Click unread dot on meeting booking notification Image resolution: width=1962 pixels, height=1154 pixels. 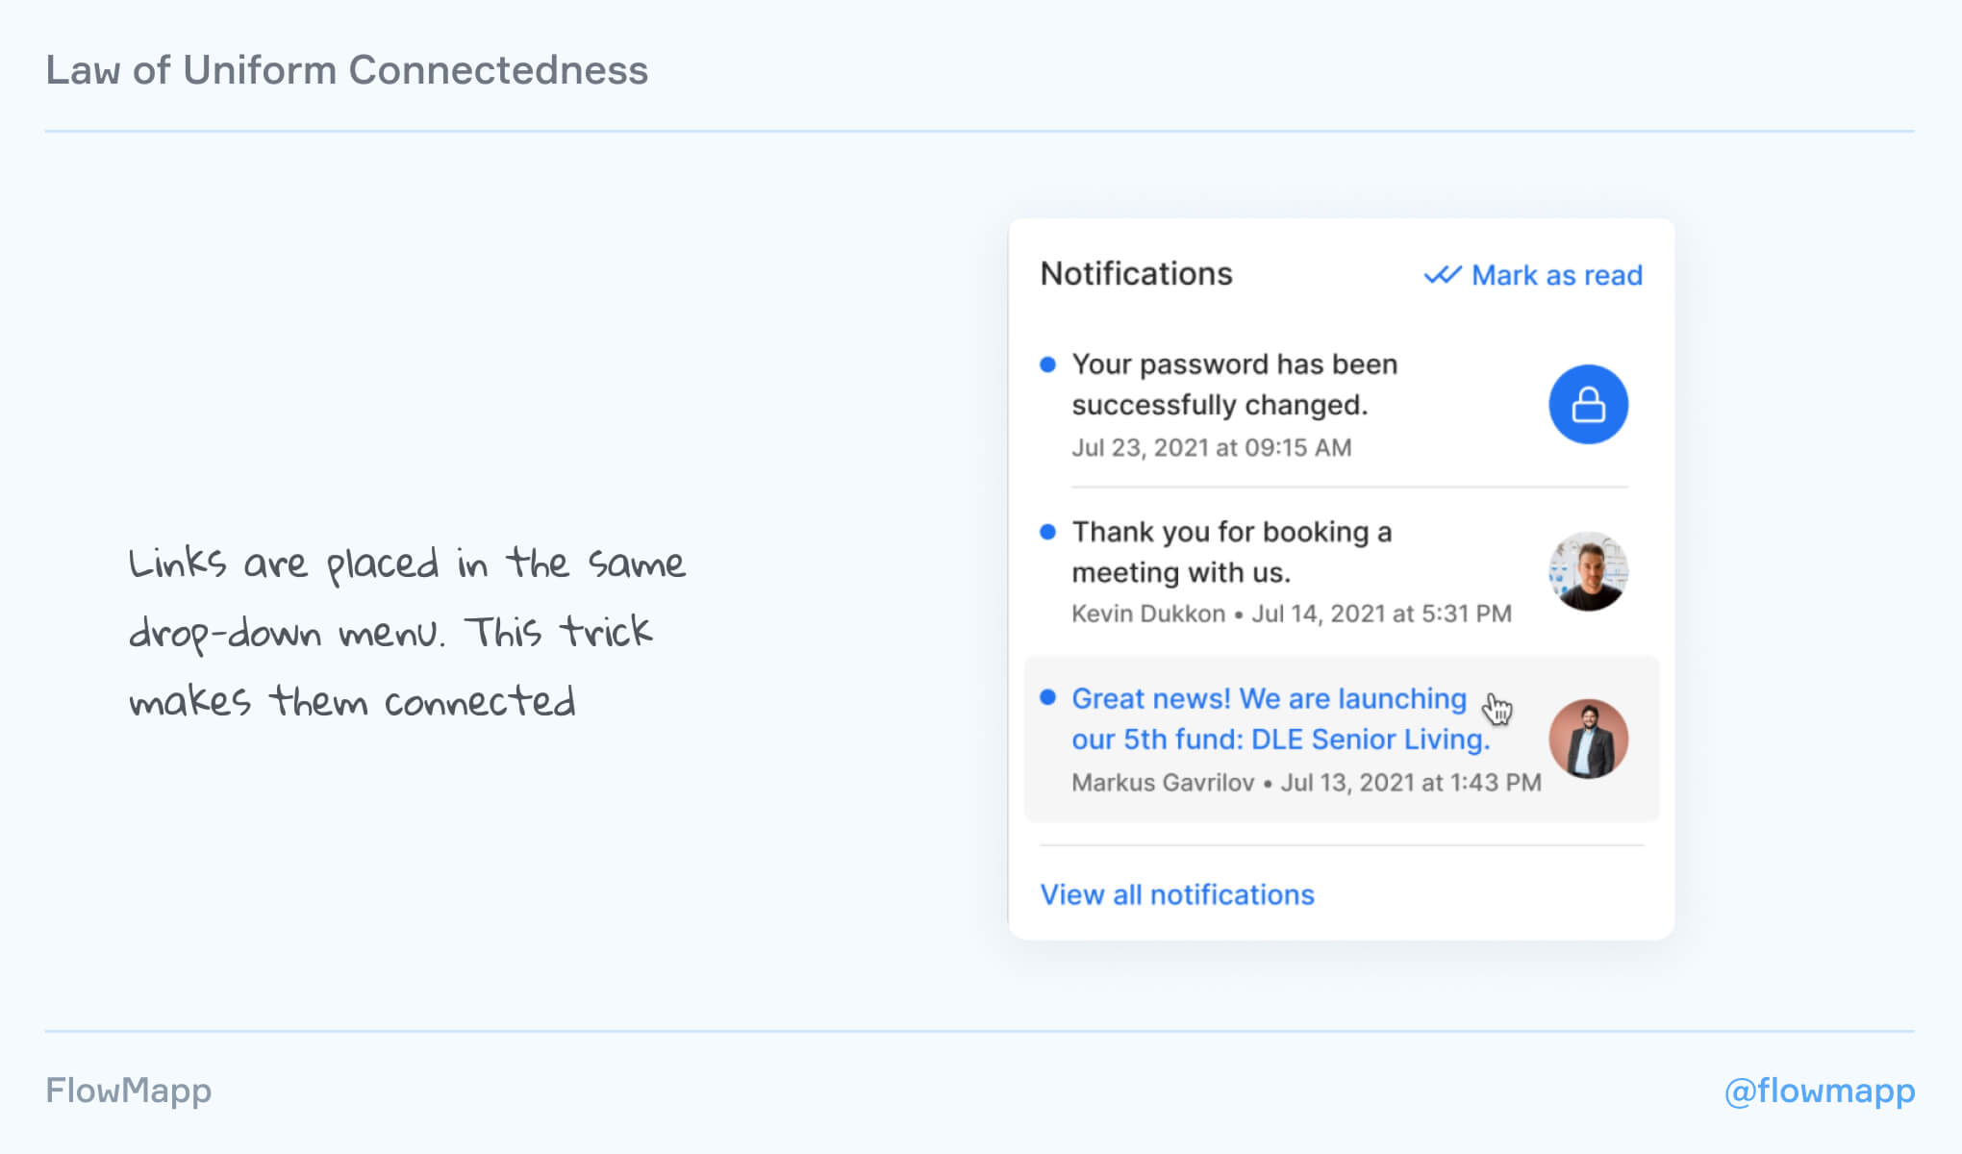1048,532
